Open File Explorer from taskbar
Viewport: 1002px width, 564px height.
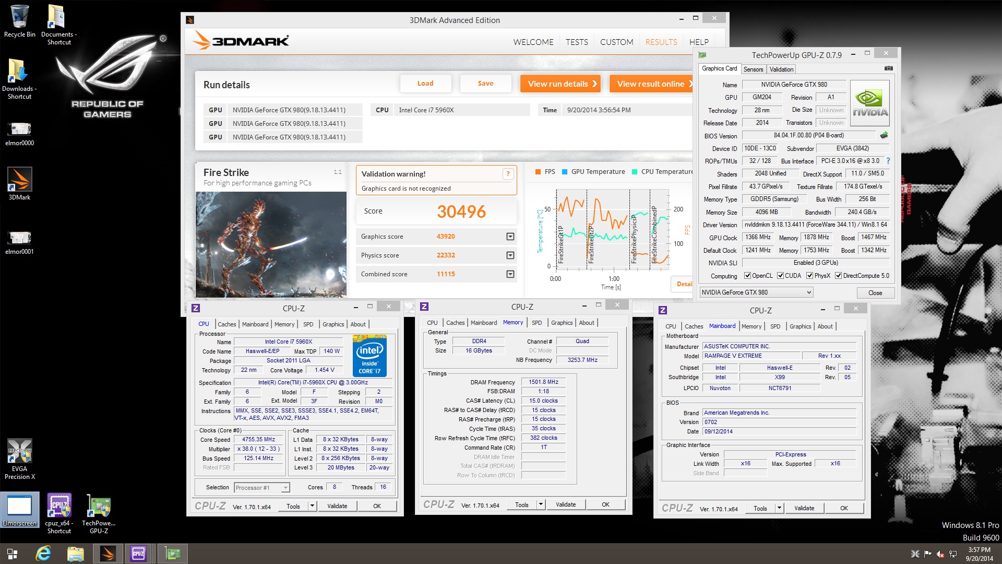click(76, 554)
